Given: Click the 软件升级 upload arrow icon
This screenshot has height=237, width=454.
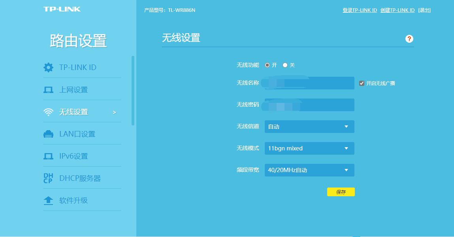Looking at the screenshot, I should (48, 200).
